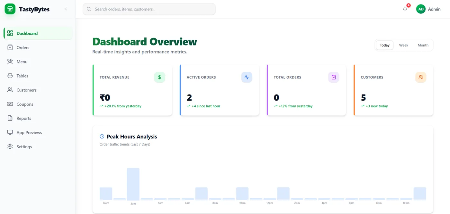
Task: Click the 'Real-time insights and performance metrics.' subtitle
Action: (140, 52)
